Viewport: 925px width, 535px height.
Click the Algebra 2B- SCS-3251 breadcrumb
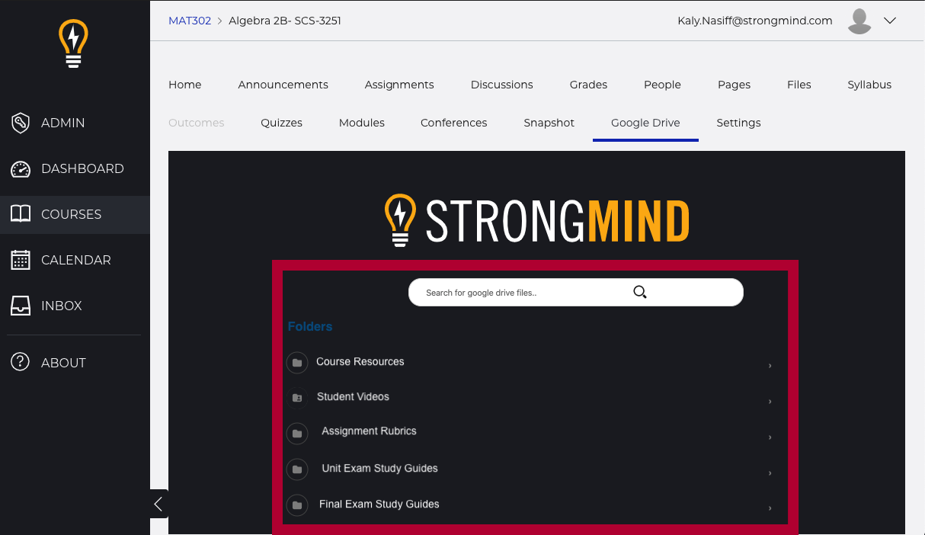(285, 21)
